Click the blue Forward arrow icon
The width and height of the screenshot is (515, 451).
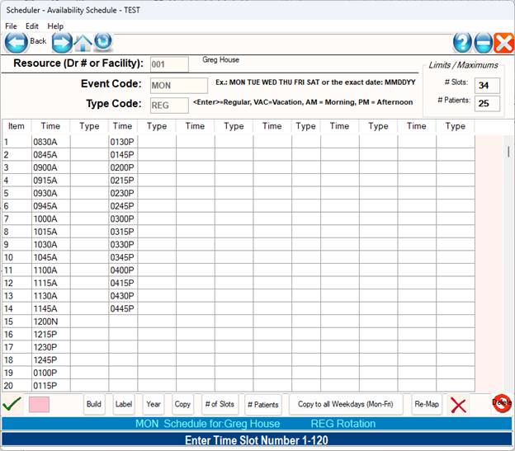62,42
